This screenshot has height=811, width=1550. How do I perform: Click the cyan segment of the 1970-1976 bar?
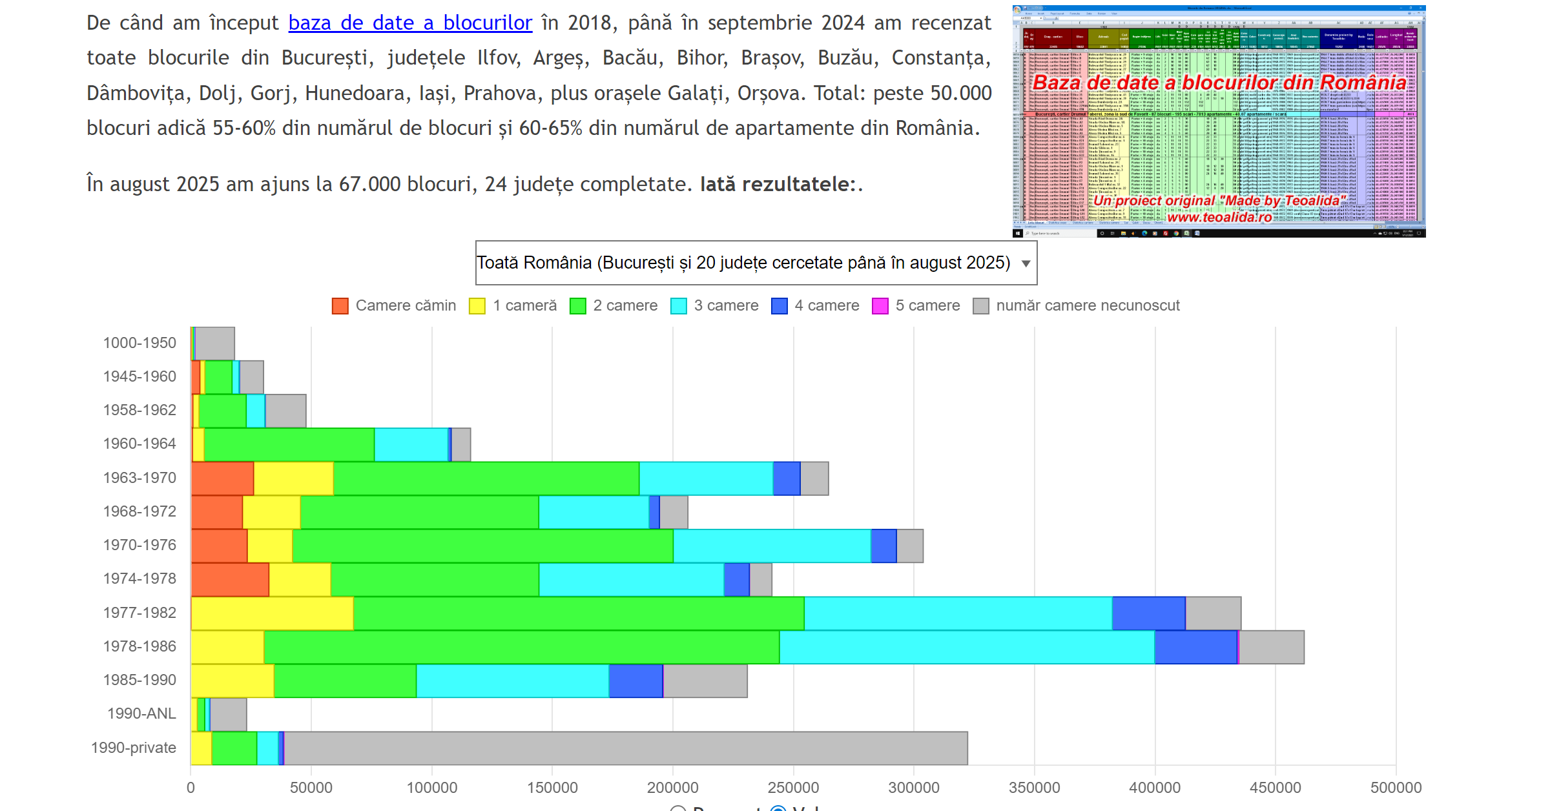click(x=772, y=546)
